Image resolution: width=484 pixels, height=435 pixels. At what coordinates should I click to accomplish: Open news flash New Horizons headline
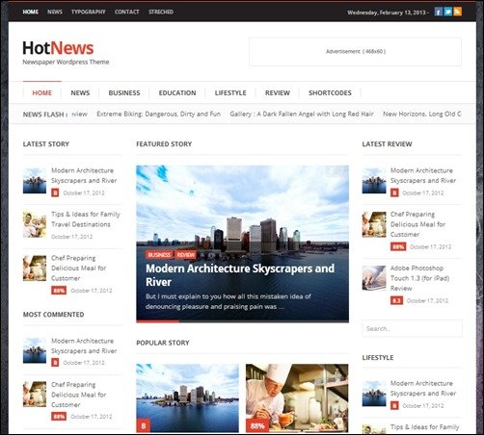422,115
